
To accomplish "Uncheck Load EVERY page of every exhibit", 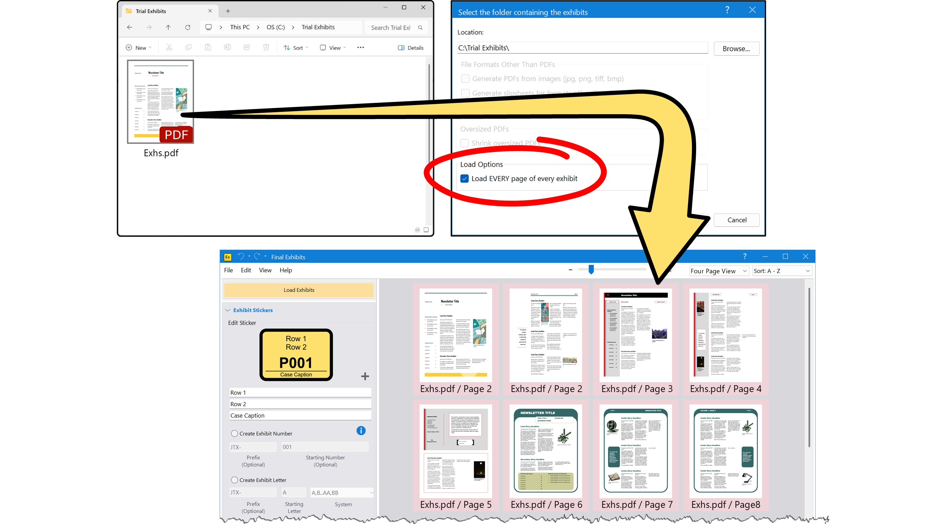I will tap(465, 178).
